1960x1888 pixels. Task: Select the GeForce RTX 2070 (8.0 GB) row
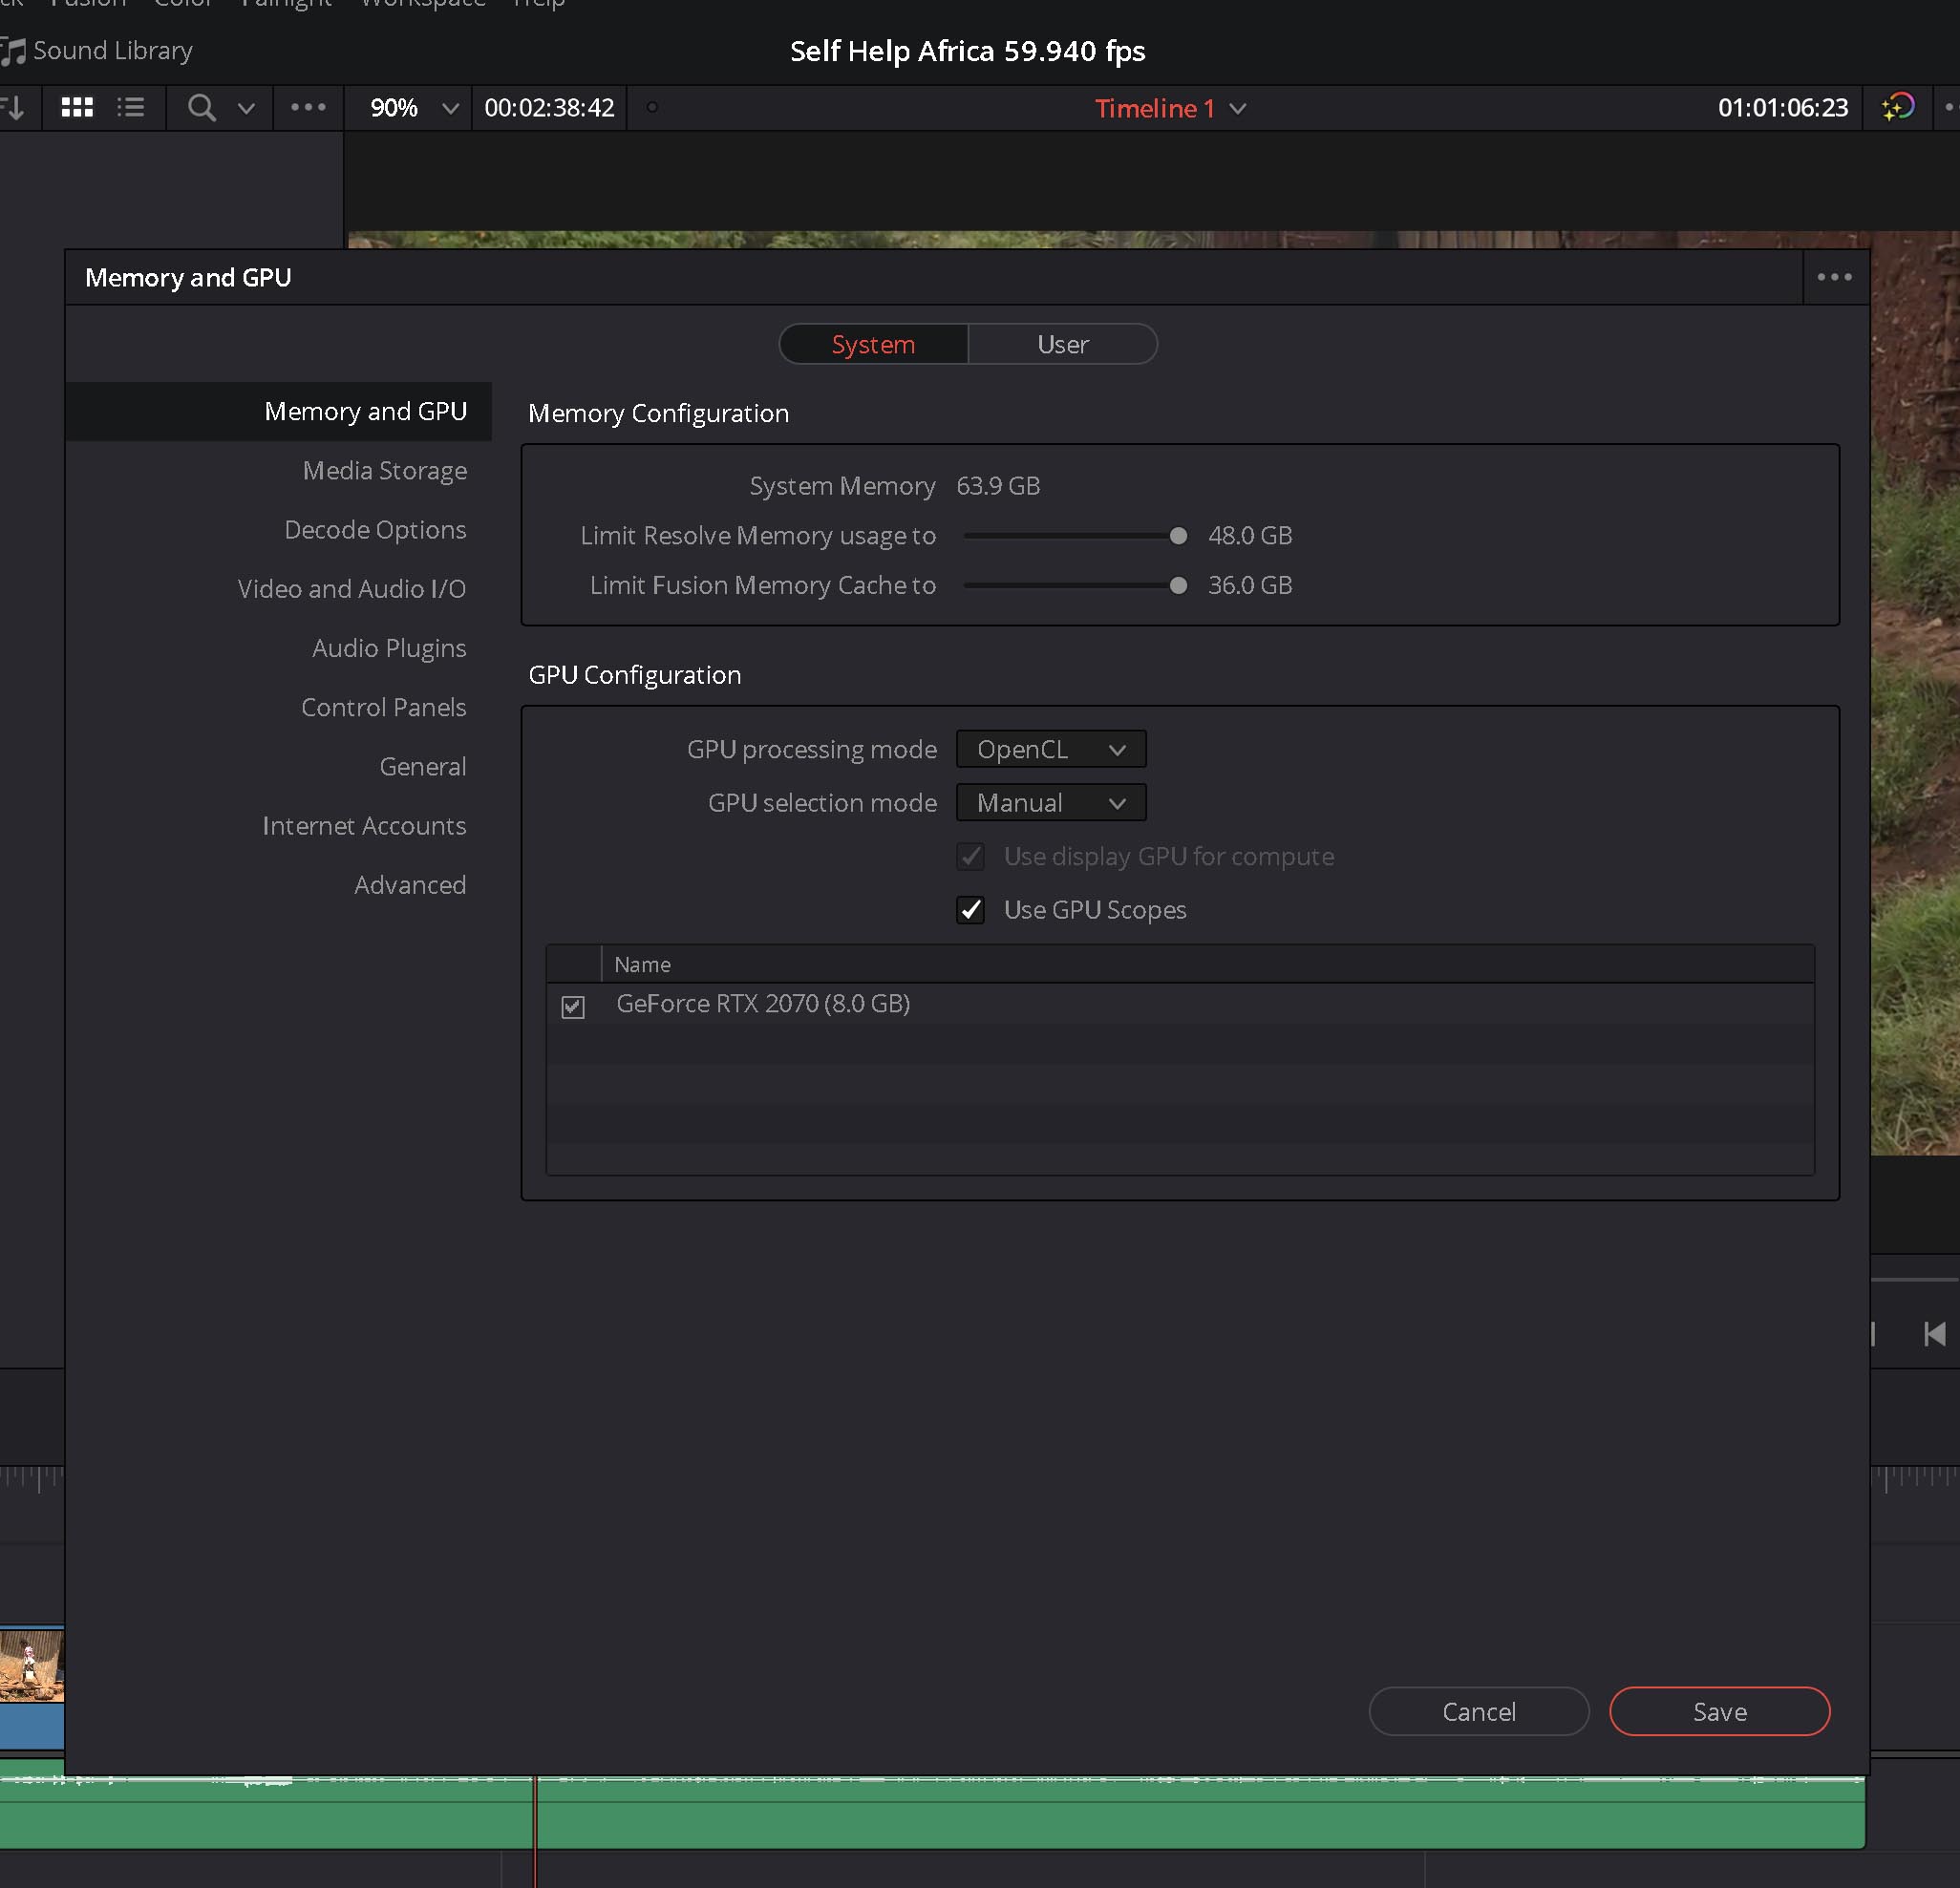(1180, 1004)
